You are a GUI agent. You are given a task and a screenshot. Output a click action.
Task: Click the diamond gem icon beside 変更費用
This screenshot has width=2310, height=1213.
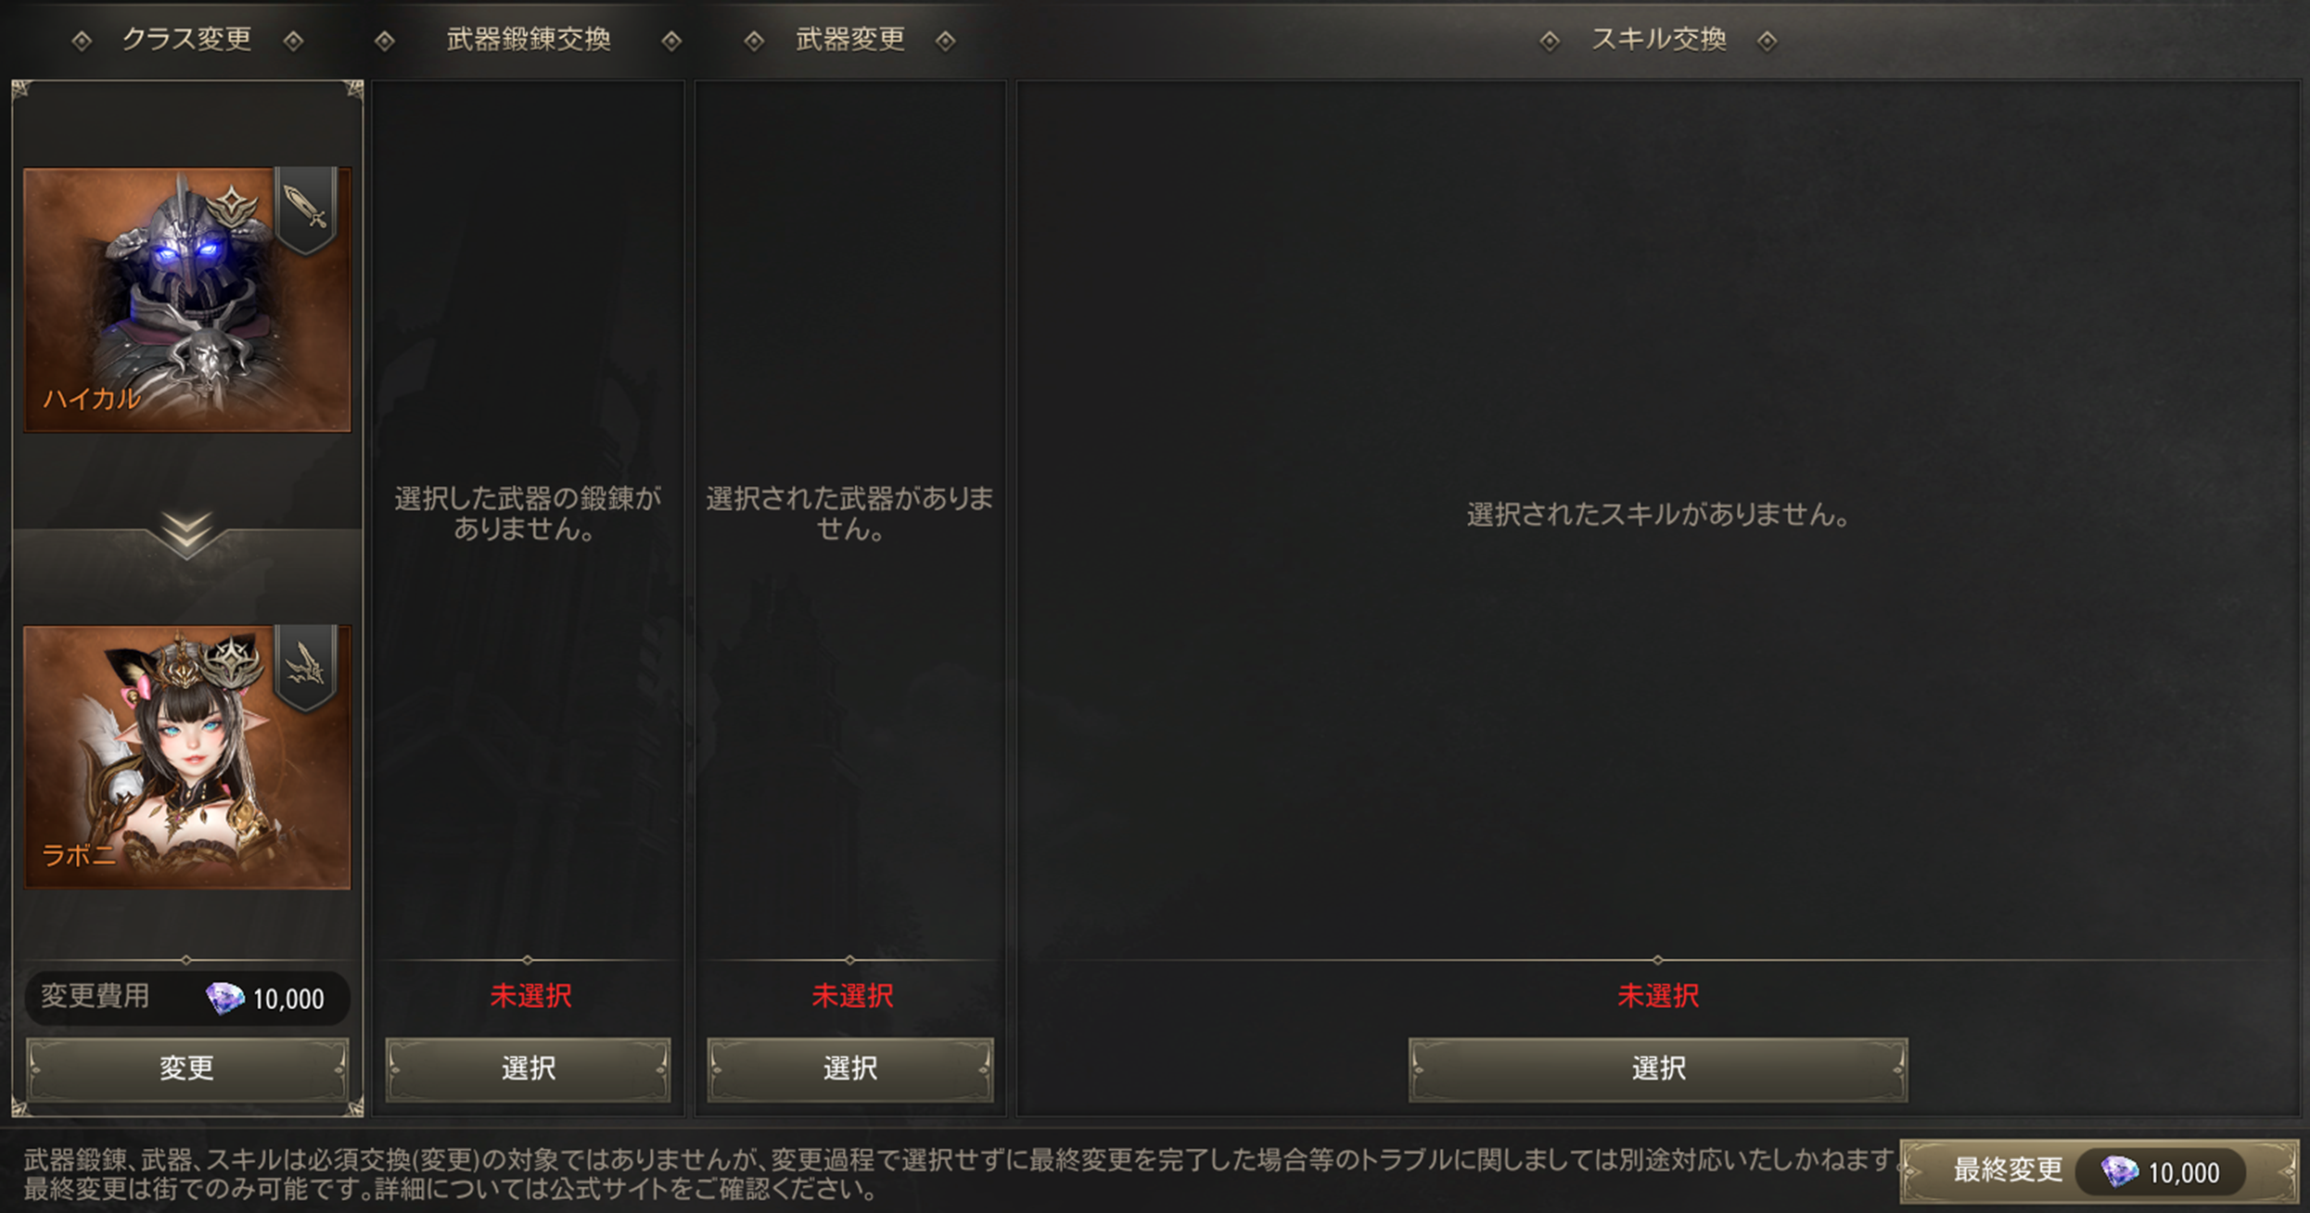point(223,999)
